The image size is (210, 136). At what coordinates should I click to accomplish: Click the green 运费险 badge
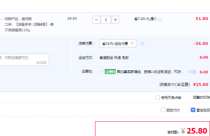[110, 72]
